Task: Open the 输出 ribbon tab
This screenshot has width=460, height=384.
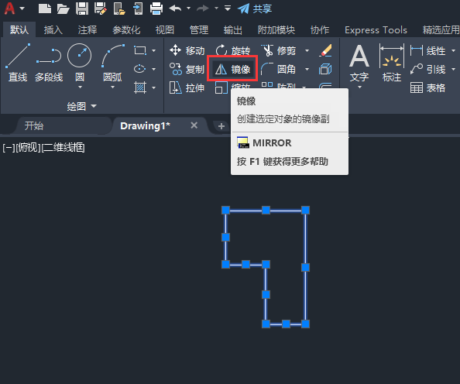Action: [233, 29]
